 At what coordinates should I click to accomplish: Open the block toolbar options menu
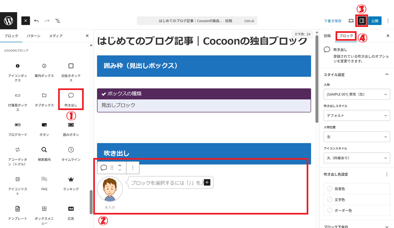(x=133, y=168)
